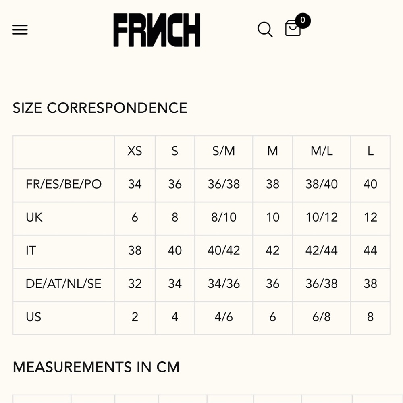Click the XS column header
The image size is (403, 403).
click(135, 151)
